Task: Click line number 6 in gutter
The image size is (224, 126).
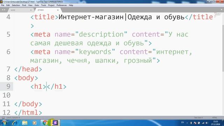Action: (x=8, y=52)
